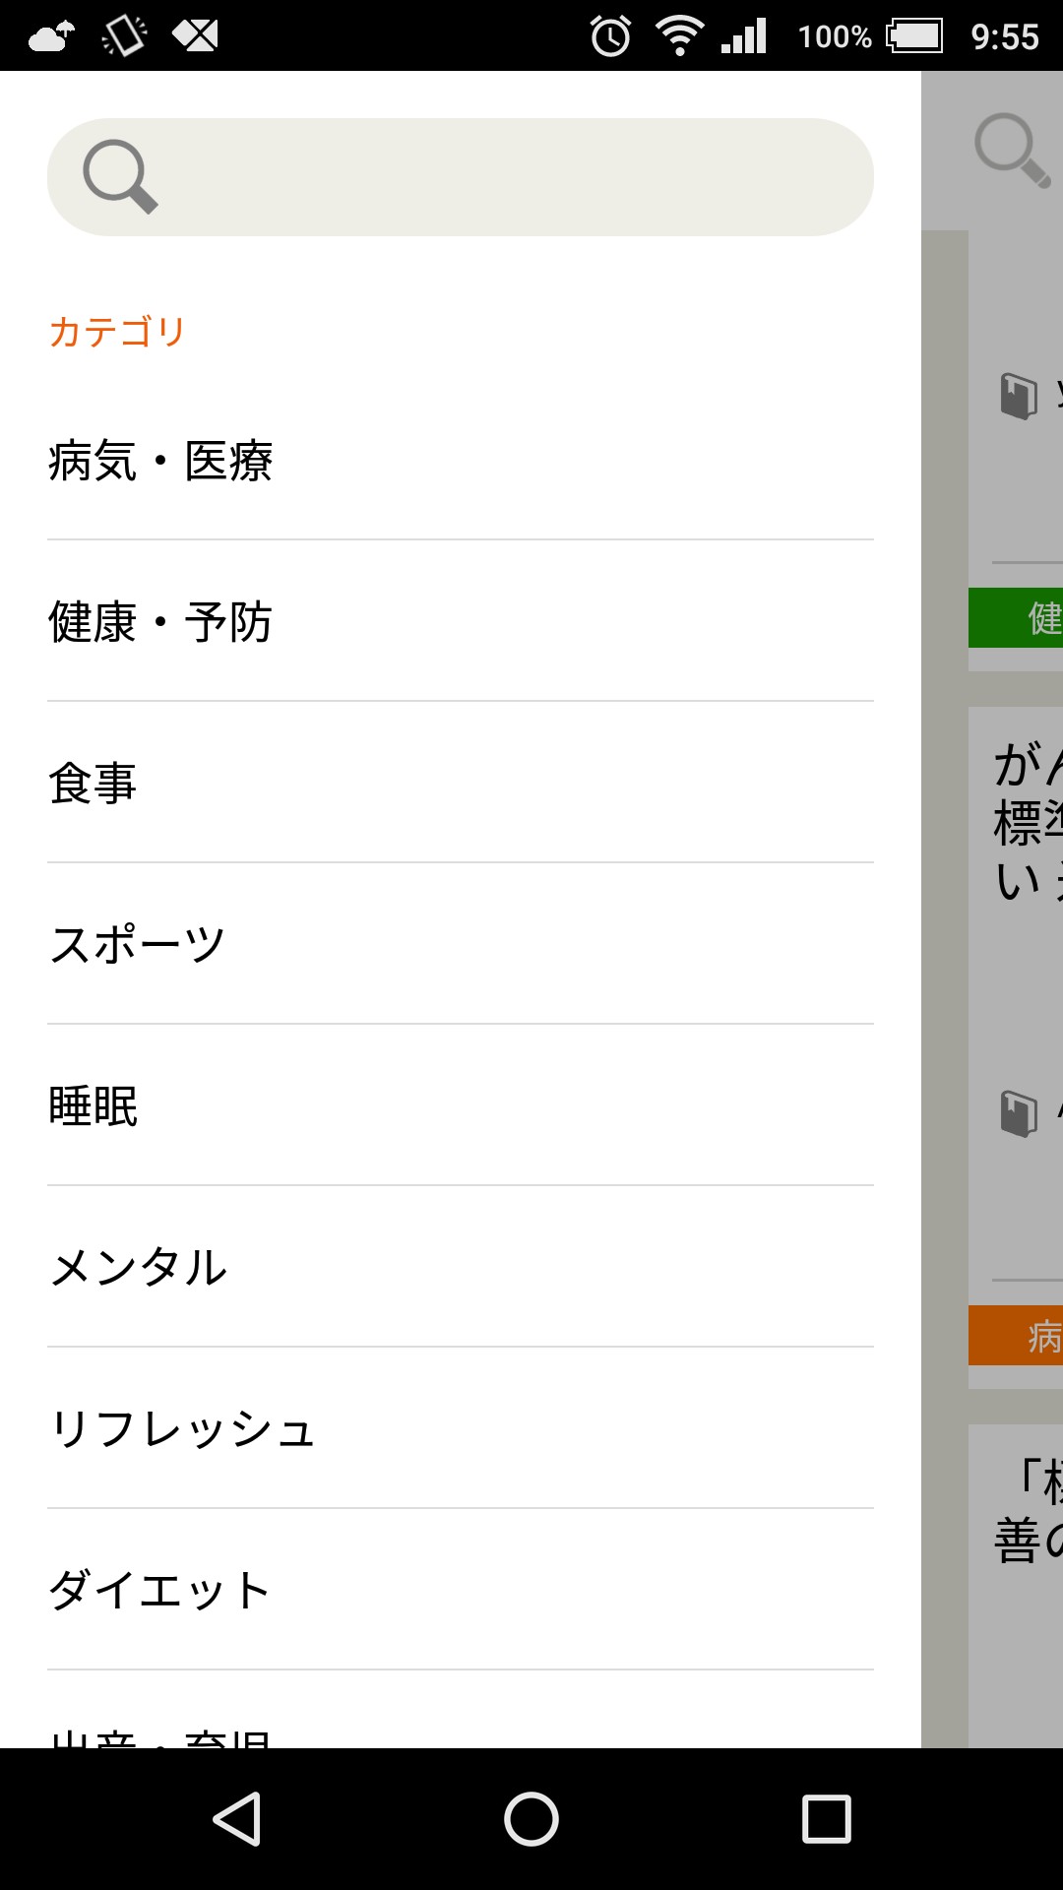Tap the dimmed search icon behind the drawer

(1011, 150)
